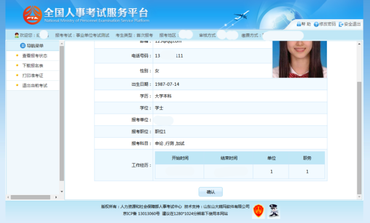Viewport: 370px width, 223px height.
Task: Click the 结束时间 column header
Action: tap(229, 158)
